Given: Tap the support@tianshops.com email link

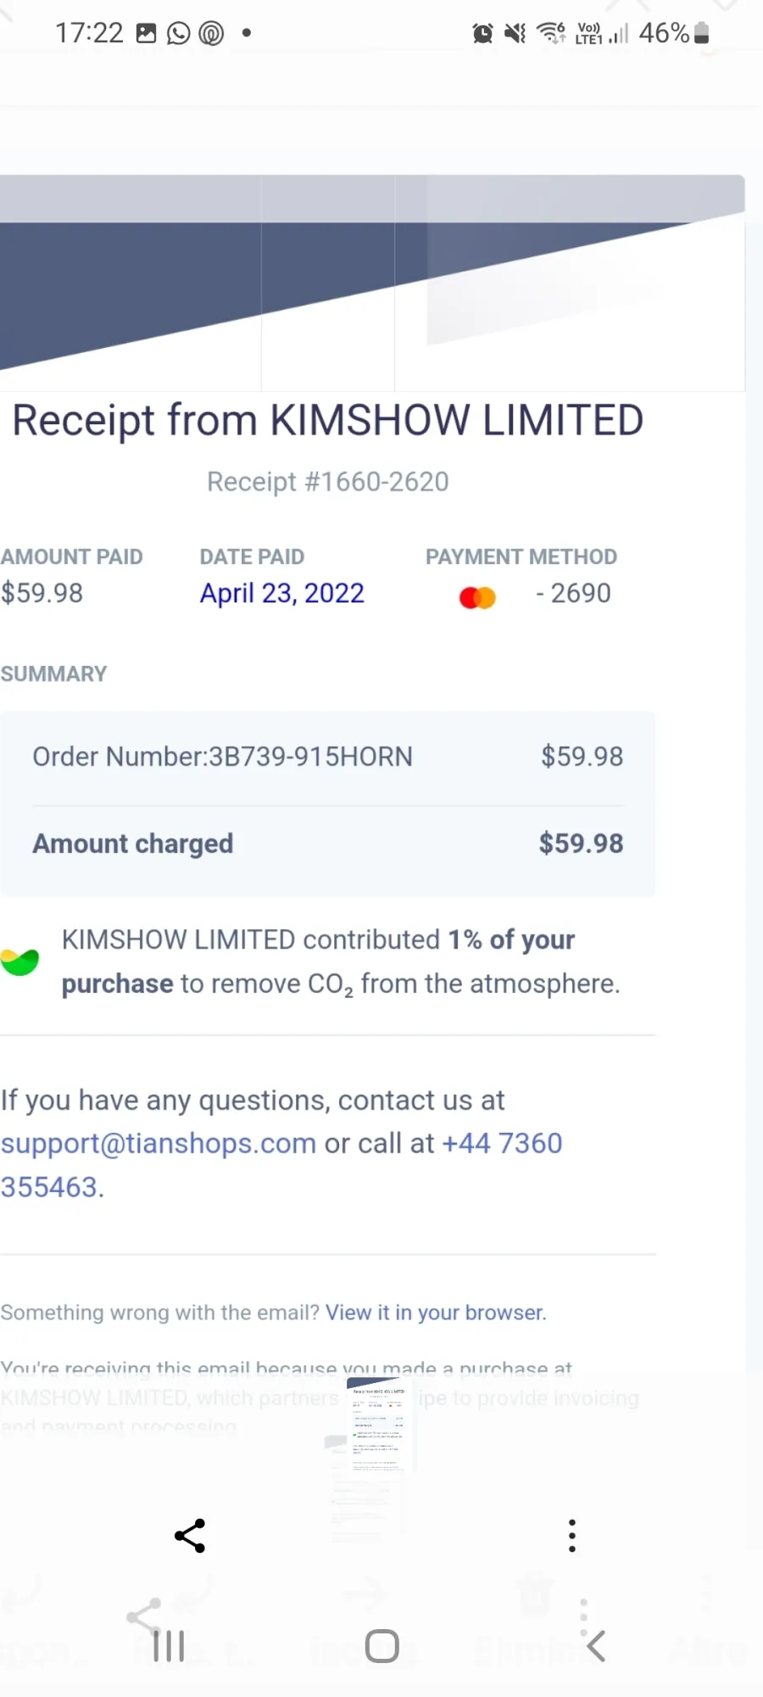Looking at the screenshot, I should [x=159, y=1144].
